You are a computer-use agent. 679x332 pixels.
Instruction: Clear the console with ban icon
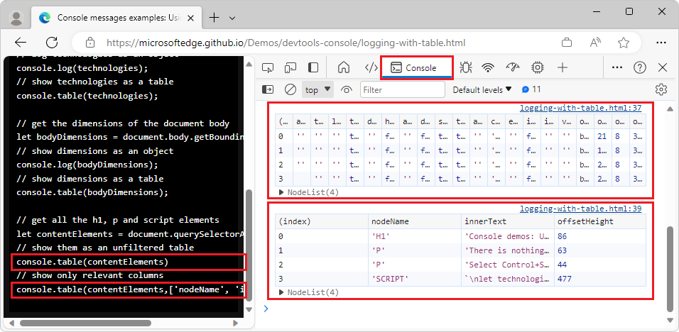[x=290, y=90]
